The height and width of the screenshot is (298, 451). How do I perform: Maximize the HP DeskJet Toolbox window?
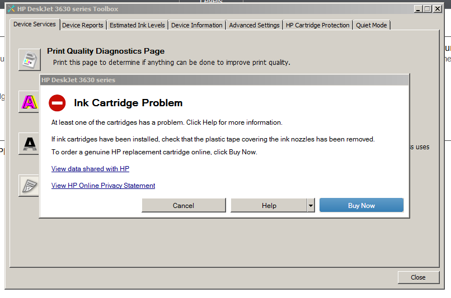[x=427, y=9]
